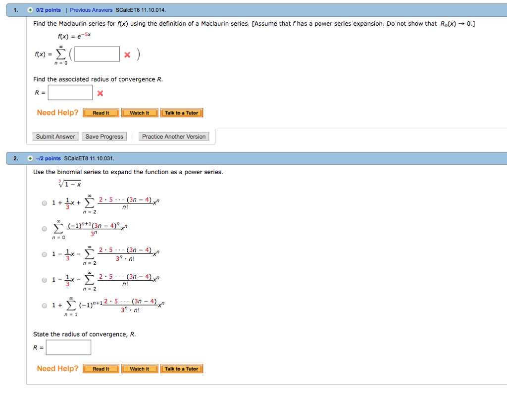
Task: Select the answer with (-1)^n+1 over 3^n
Action: click(44, 228)
